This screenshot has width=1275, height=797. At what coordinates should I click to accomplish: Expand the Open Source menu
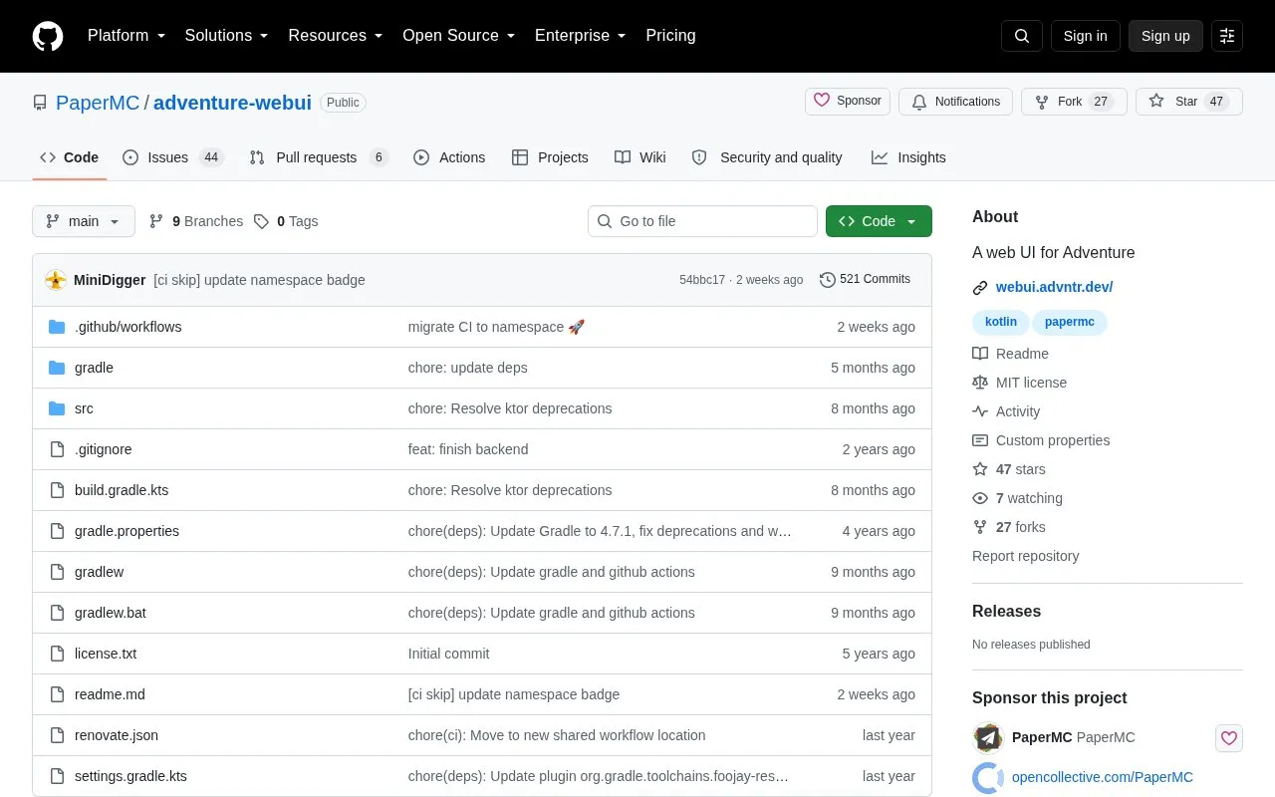(459, 36)
